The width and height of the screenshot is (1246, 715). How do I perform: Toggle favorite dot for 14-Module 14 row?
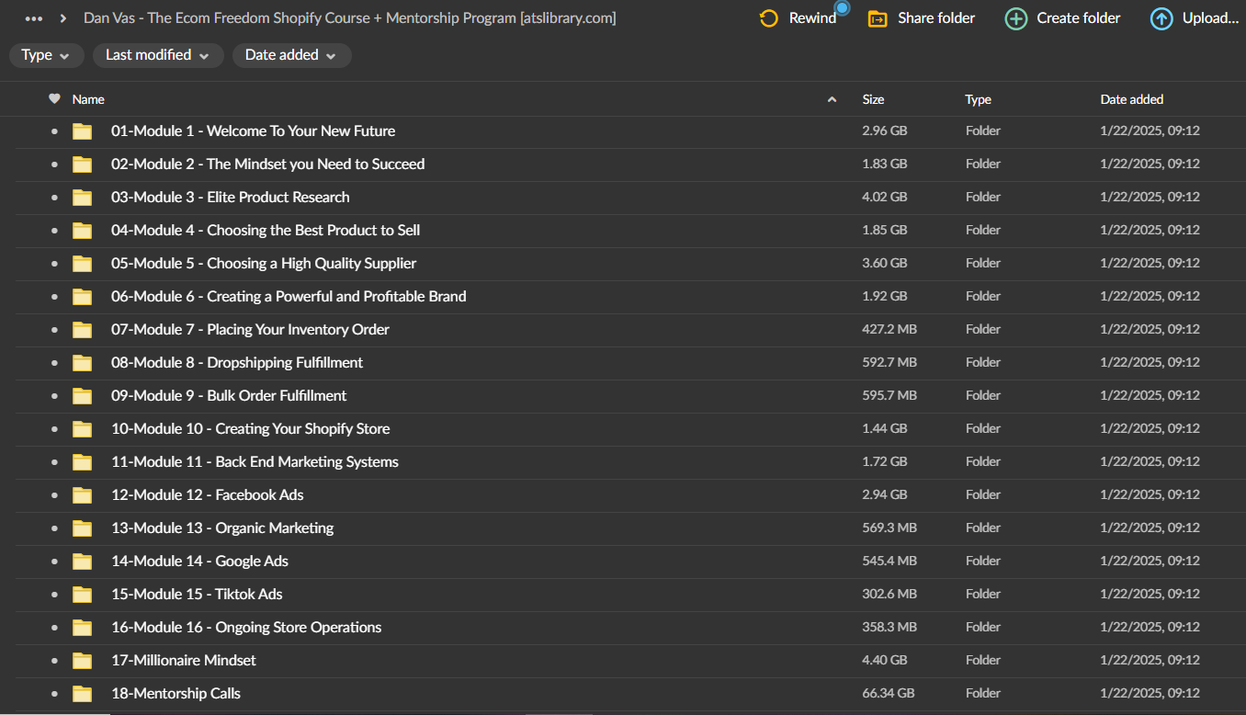(x=54, y=562)
